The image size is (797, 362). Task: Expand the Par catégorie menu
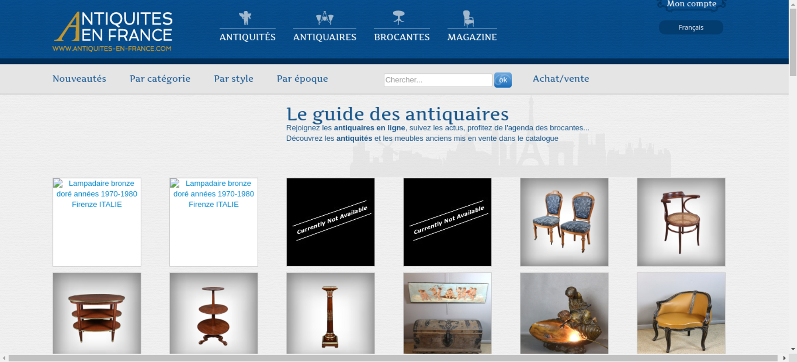160,79
